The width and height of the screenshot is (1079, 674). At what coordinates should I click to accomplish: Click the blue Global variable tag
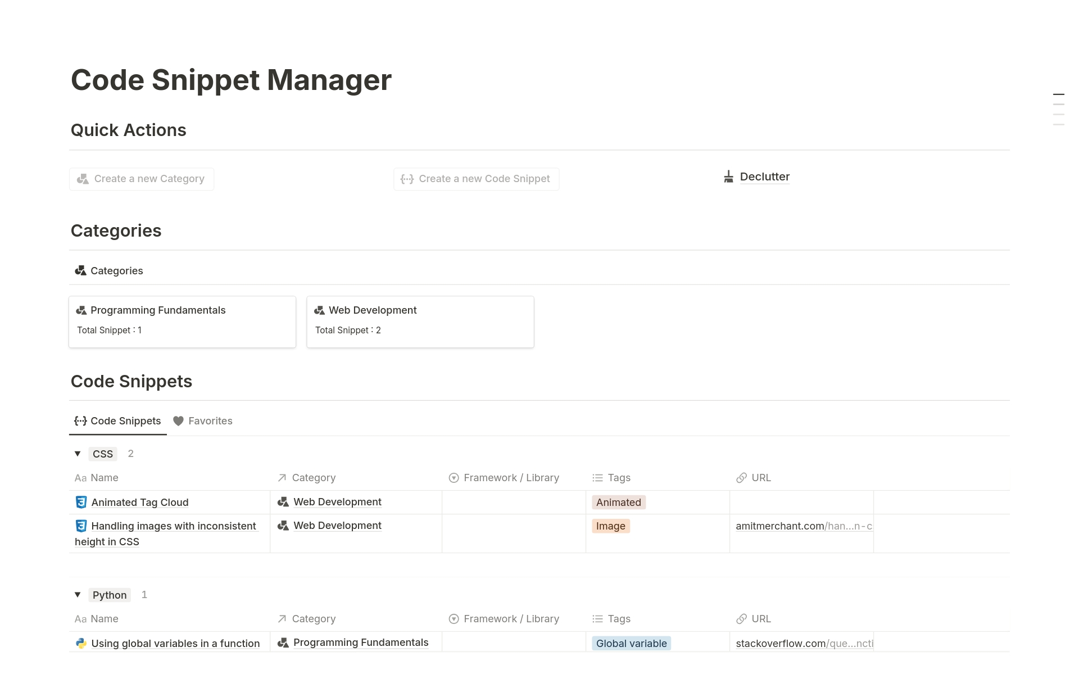coord(631,643)
